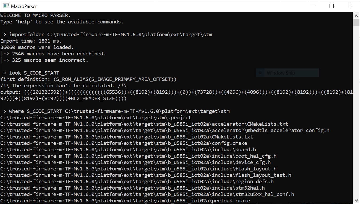Click the boot_hal_cfg.h path
Screen dimensions: 360x204
[x=138, y=156]
